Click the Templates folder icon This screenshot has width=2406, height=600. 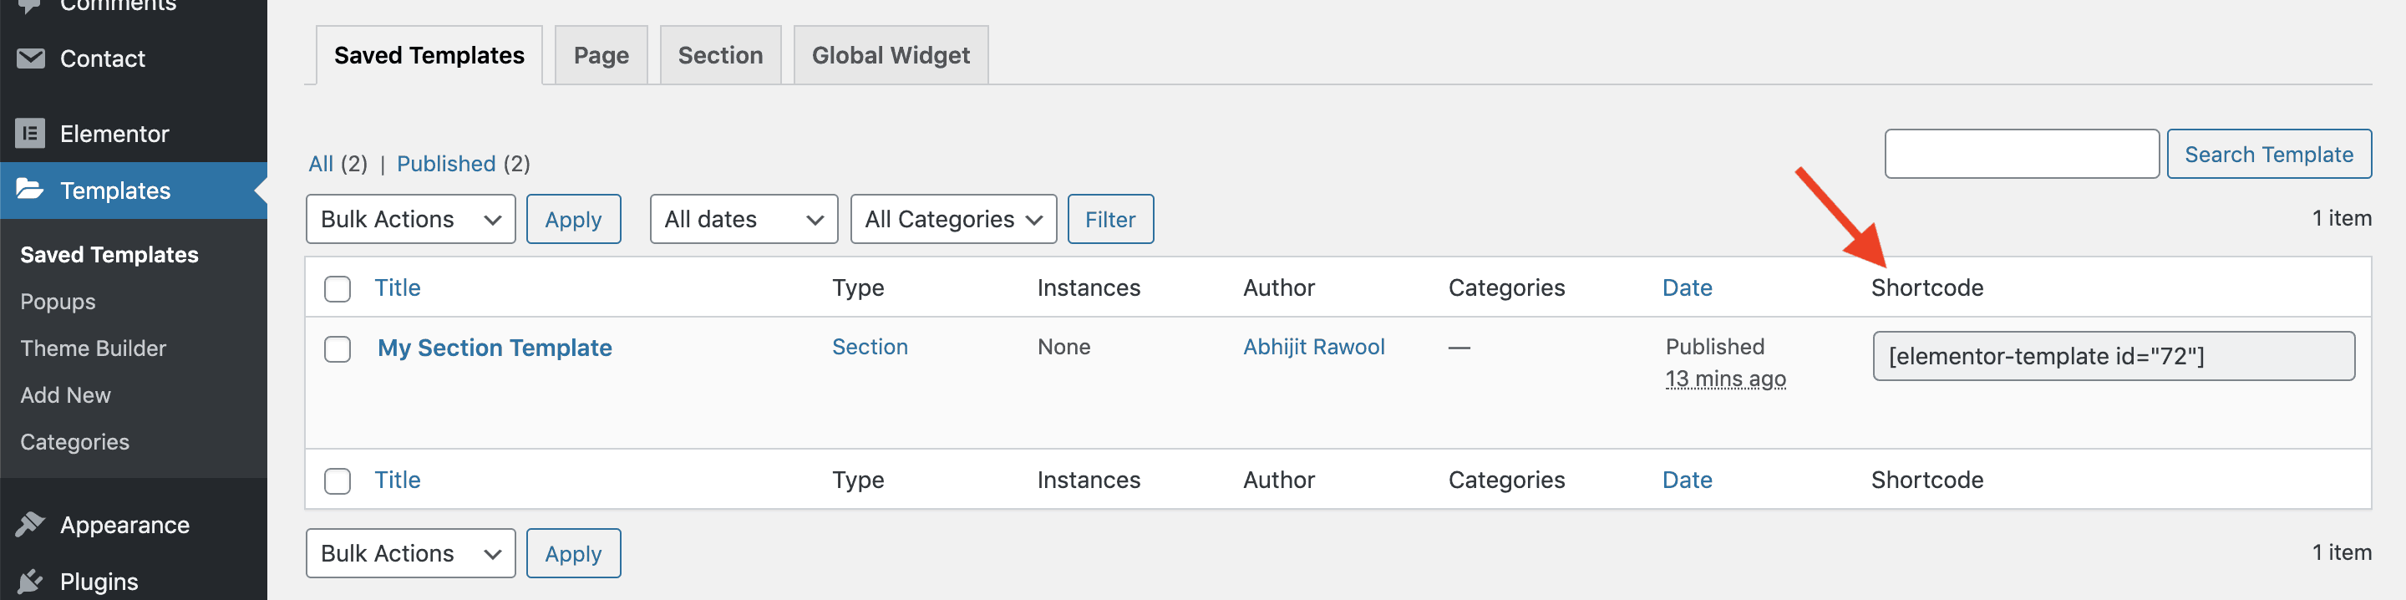click(30, 190)
